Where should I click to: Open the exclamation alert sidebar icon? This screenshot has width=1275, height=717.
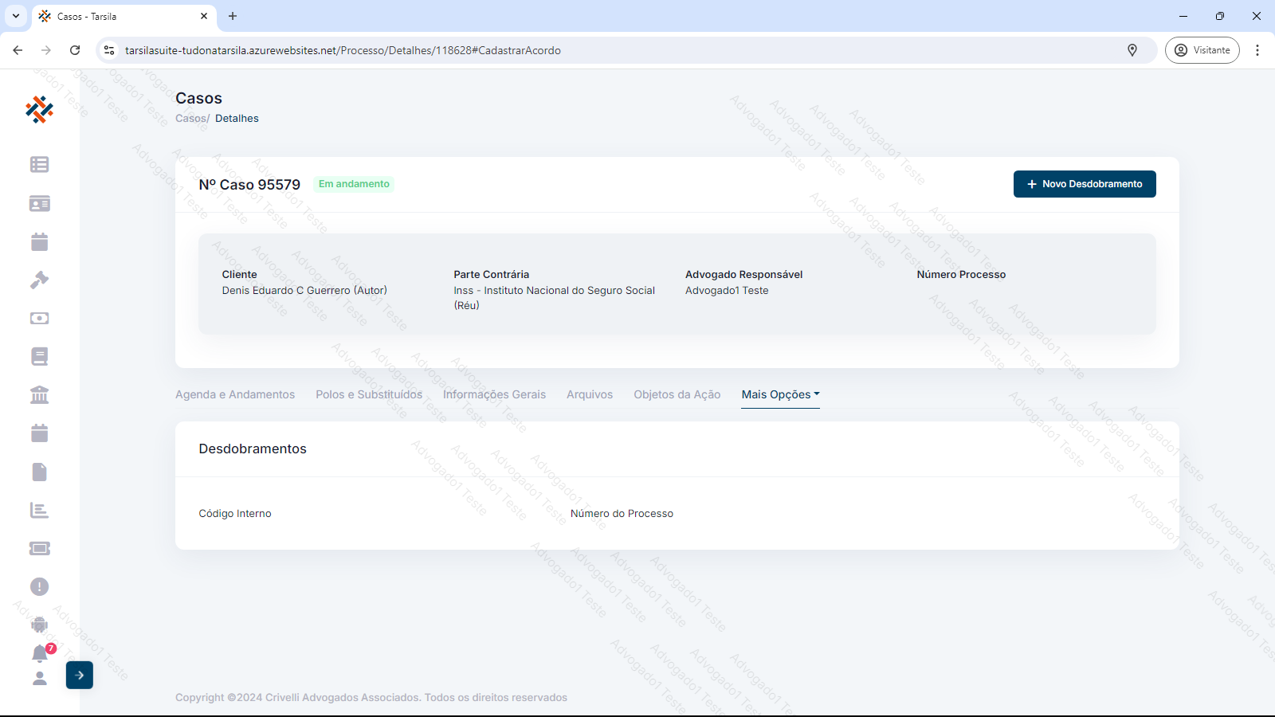tap(39, 587)
